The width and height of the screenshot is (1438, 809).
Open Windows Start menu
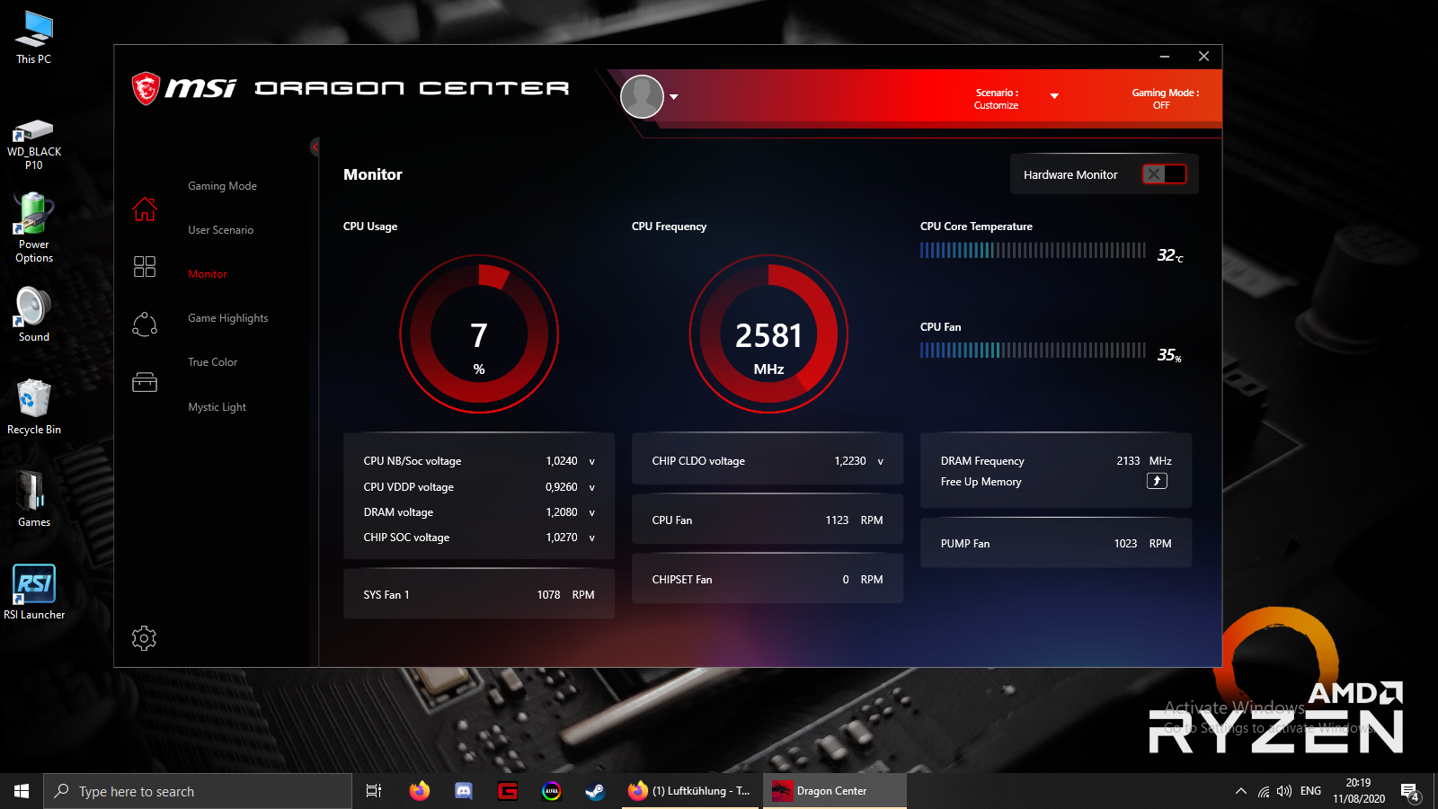(x=22, y=791)
